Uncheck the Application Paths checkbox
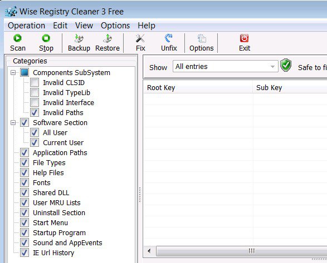The height and width of the screenshot is (263, 327). pyautogui.click(x=25, y=152)
